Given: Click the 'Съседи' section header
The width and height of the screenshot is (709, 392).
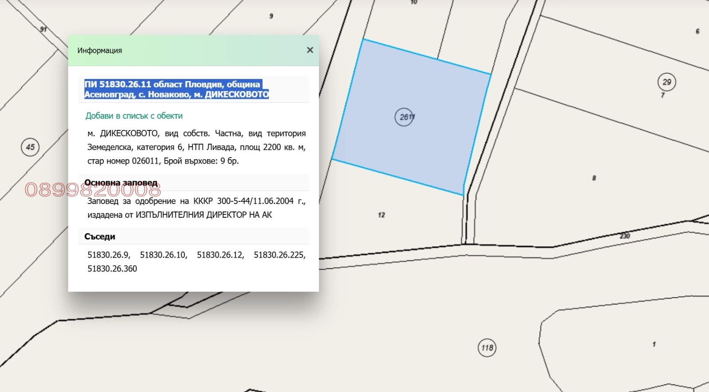Looking at the screenshot, I should click(100, 237).
